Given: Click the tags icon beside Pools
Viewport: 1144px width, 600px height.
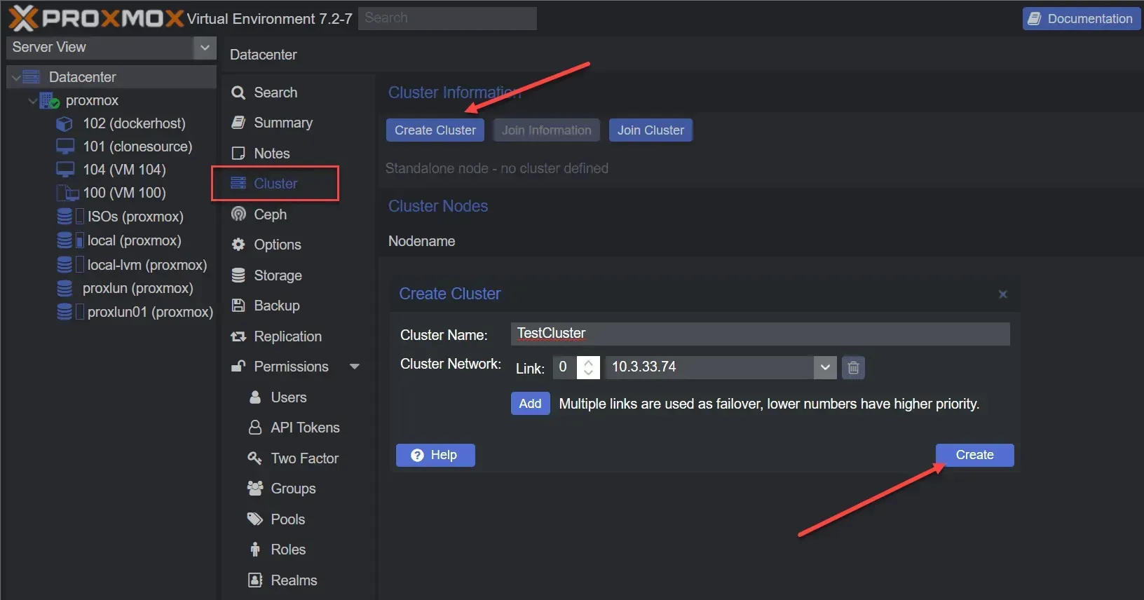Looking at the screenshot, I should pos(255,519).
